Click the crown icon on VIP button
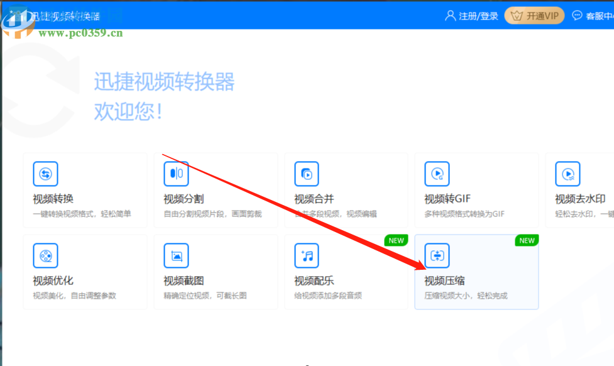This screenshot has width=614, height=366. [517, 16]
